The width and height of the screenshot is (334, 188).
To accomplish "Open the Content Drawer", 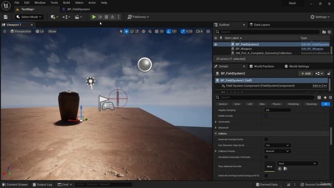I will [x=15, y=184].
